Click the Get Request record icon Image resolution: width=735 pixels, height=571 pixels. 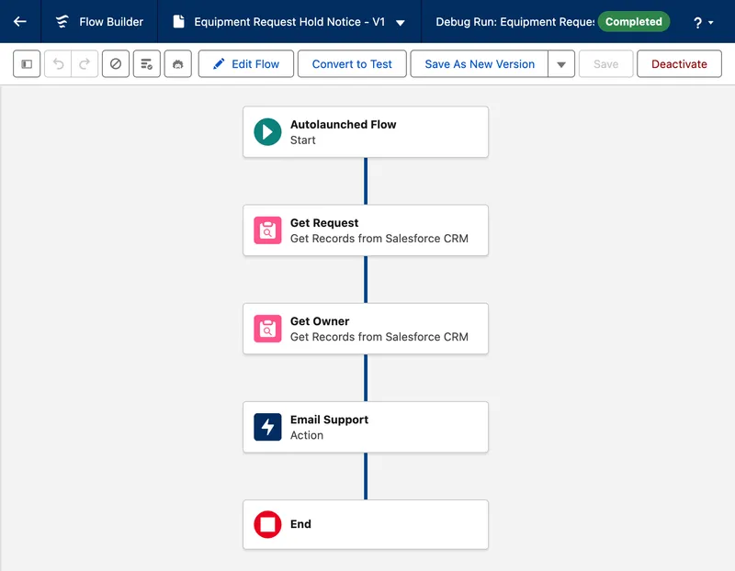click(267, 230)
